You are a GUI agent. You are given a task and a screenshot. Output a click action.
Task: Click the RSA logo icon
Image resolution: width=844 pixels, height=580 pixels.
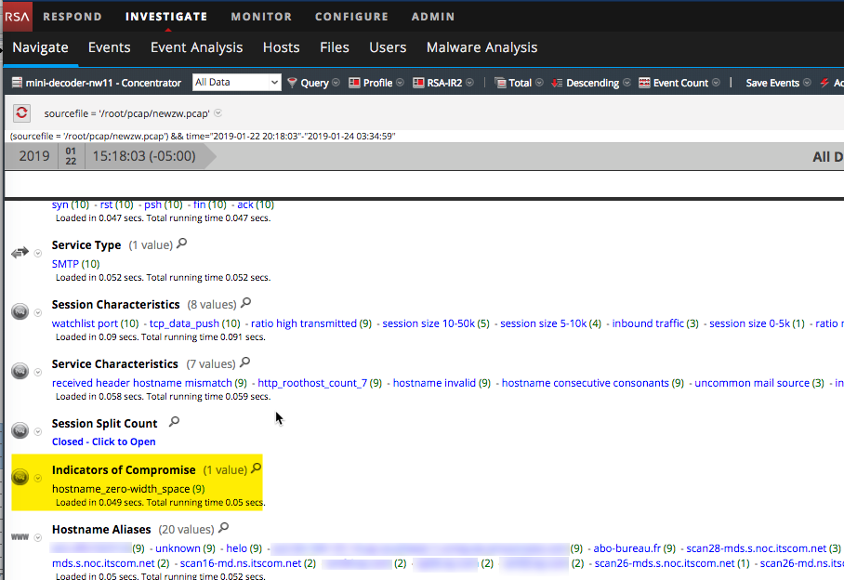pos(18,16)
